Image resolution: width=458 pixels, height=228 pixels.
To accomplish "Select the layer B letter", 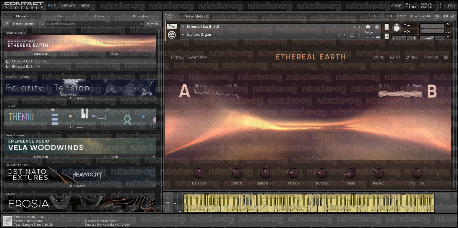I will coord(432,91).
